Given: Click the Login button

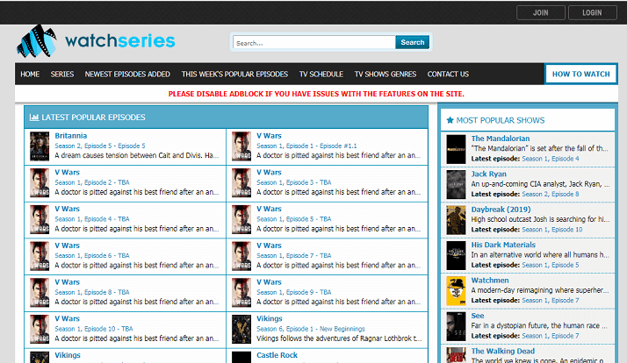Looking at the screenshot, I should click(x=592, y=12).
